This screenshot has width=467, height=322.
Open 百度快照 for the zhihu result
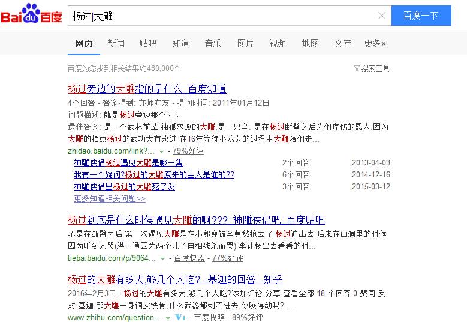(x=209, y=318)
